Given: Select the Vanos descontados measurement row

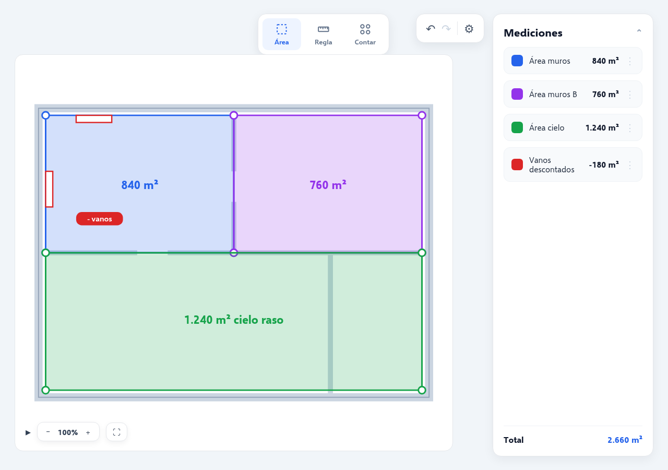Looking at the screenshot, I should pos(573,164).
